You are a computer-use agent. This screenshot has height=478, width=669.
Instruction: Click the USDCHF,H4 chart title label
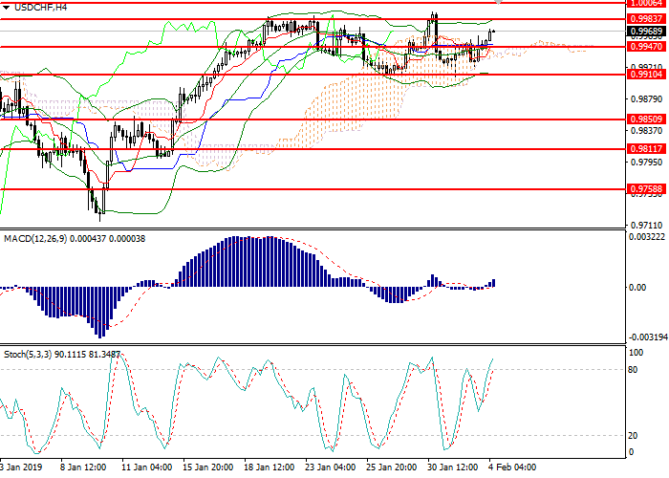pos(36,8)
